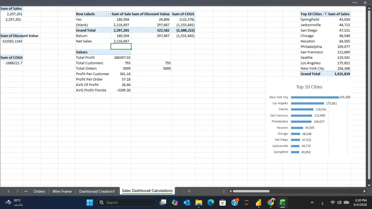Viewport: 372px width, 209px height.
Task: Switch to the Orders sheet tab
Action: tap(39, 191)
